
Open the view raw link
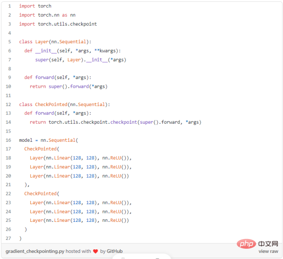(x=268, y=251)
